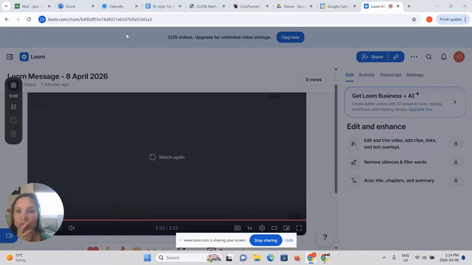Viewport: 472px width, 265px height.
Task: Enter fullscreen using the expand icon
Action: click(x=299, y=228)
